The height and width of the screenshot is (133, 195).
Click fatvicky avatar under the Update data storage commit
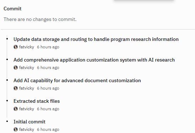coord(16,47)
